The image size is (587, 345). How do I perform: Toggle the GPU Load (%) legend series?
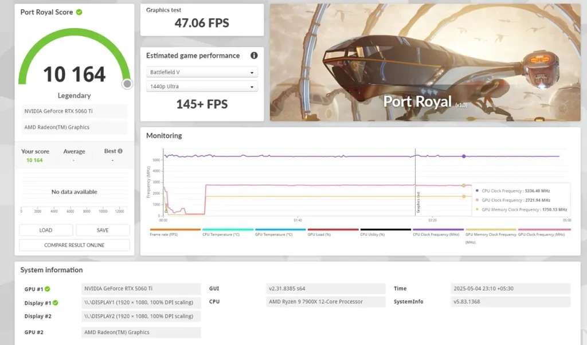click(x=319, y=234)
